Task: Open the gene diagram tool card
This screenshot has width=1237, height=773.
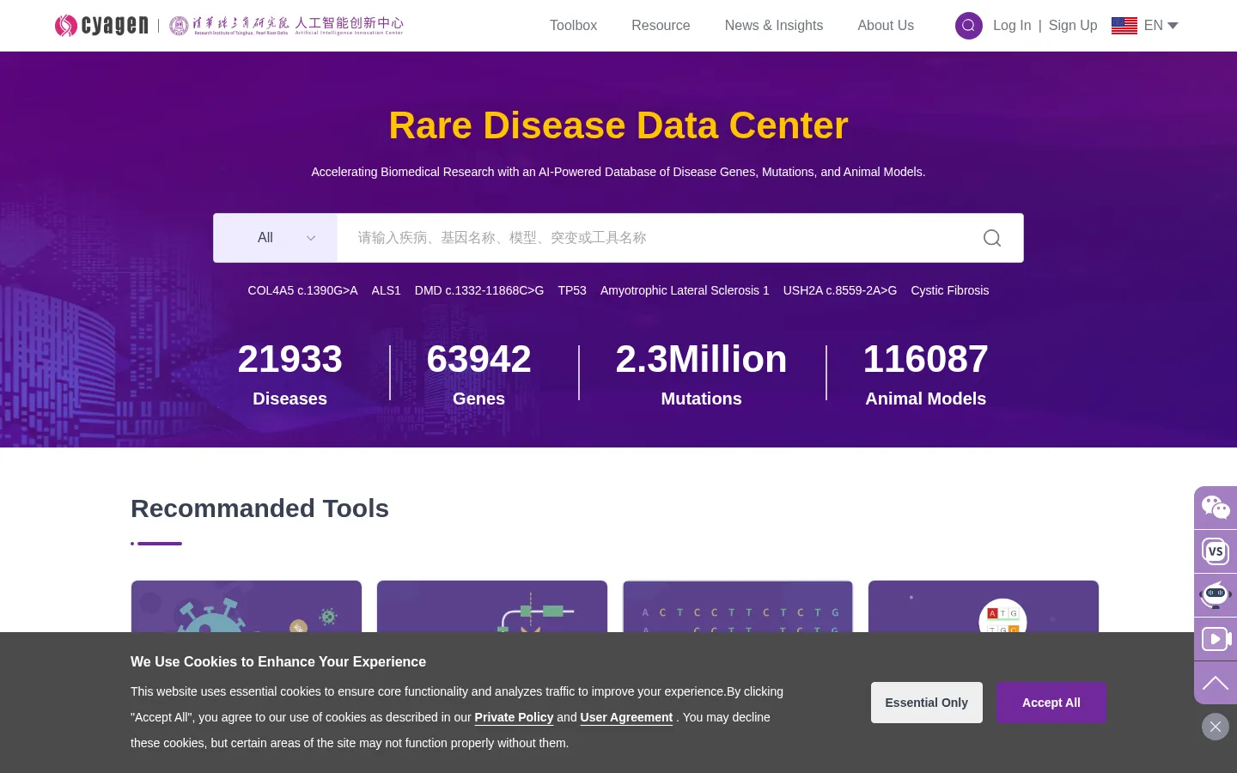Action: pyautogui.click(x=492, y=607)
